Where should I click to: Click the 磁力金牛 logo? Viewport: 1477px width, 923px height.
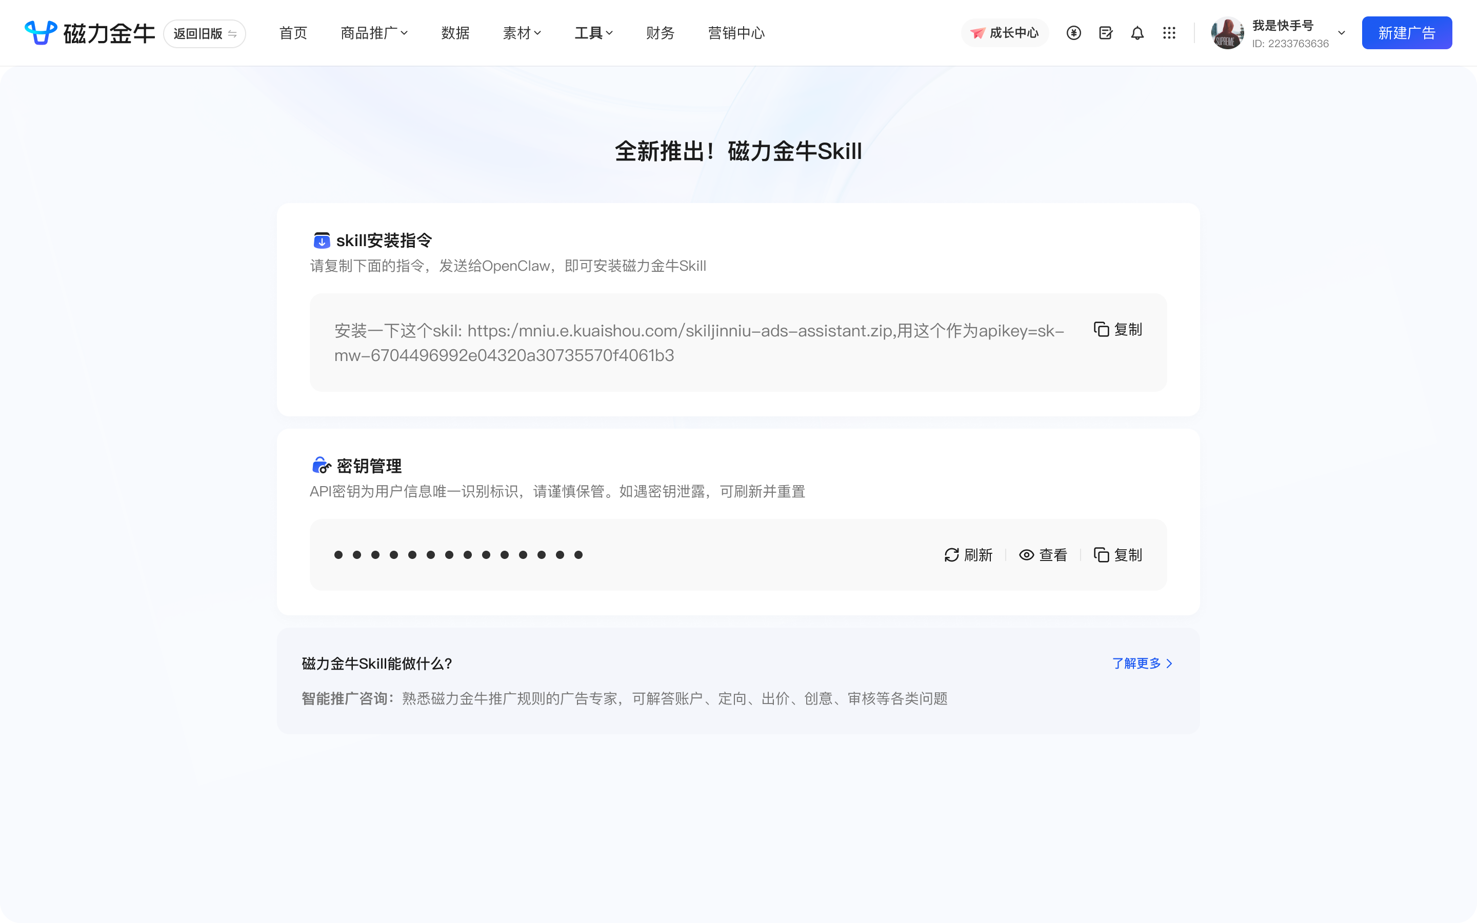click(90, 33)
